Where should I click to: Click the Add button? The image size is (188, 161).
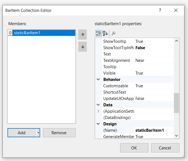22,133
